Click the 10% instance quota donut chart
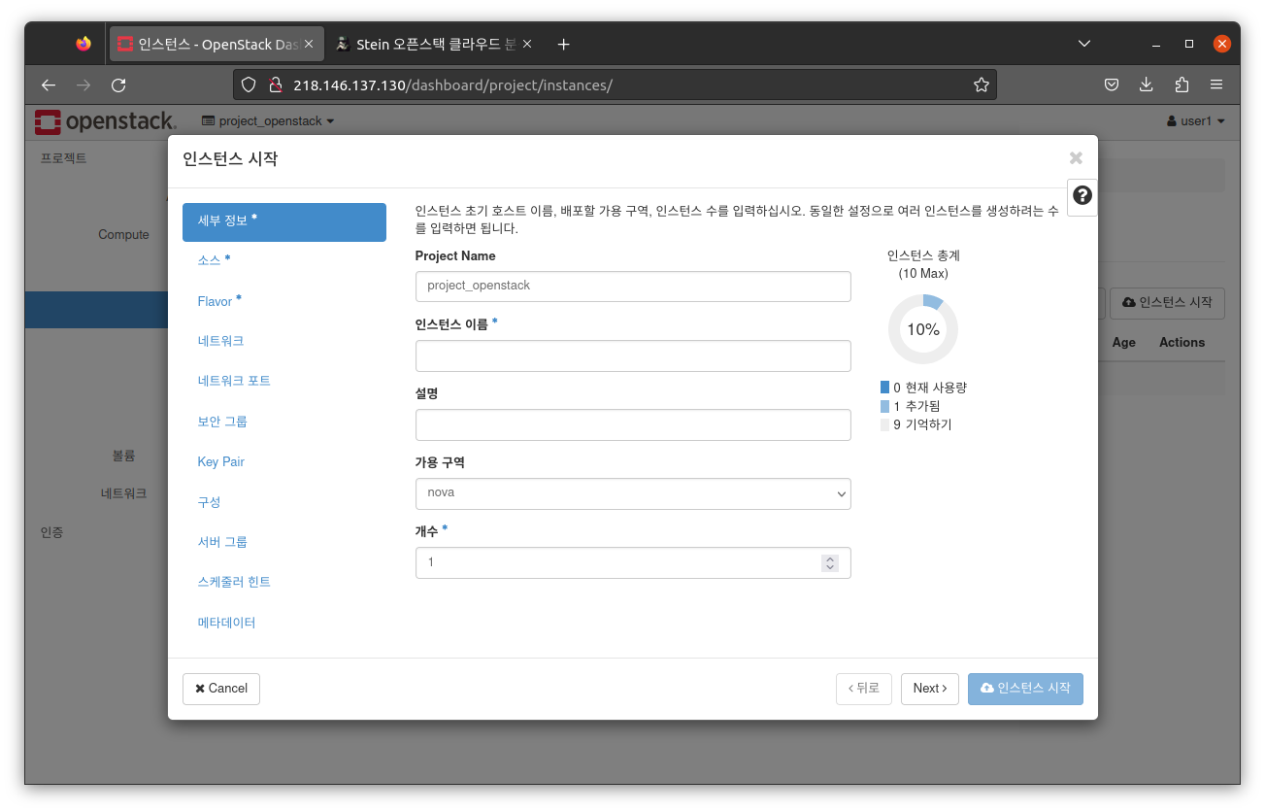 923,329
